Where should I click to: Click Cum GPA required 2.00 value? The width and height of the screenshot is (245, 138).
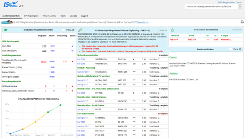point(44,46)
